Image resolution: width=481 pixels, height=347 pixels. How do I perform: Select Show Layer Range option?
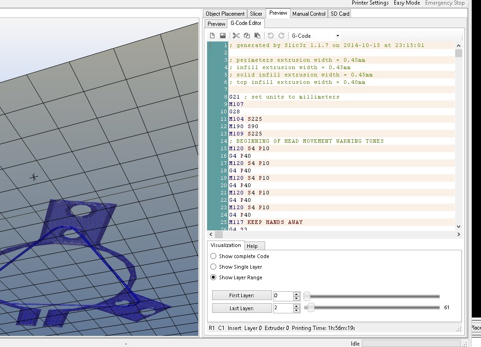pyautogui.click(x=213, y=277)
